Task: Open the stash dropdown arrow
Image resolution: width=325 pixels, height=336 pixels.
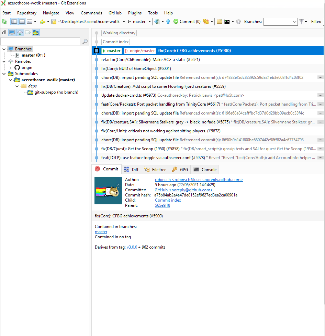Action: [212, 21]
